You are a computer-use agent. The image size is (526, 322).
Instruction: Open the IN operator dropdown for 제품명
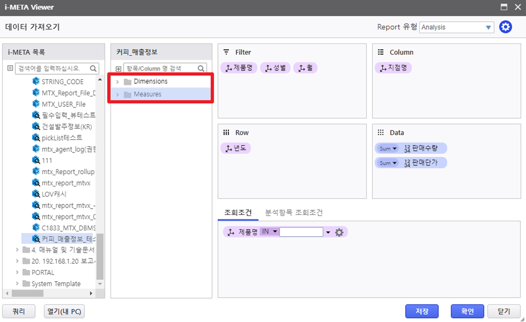tap(269, 232)
